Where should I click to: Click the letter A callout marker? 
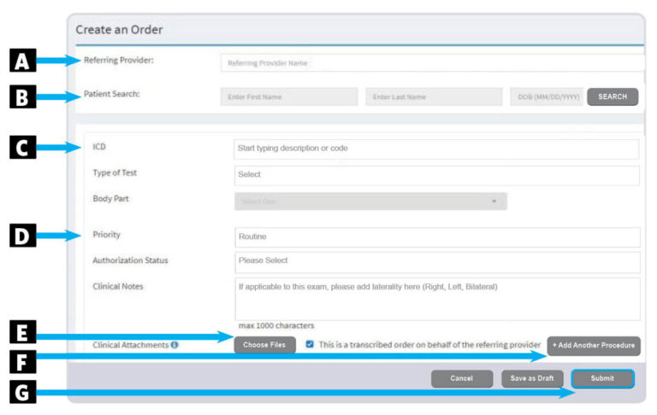[23, 61]
